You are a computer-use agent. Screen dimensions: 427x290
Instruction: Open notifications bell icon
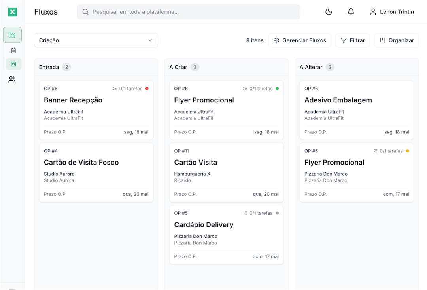click(351, 12)
